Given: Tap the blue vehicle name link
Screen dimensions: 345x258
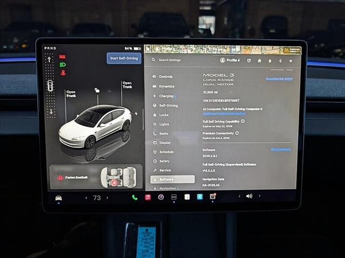Looking at the screenshot, I should (279, 79).
